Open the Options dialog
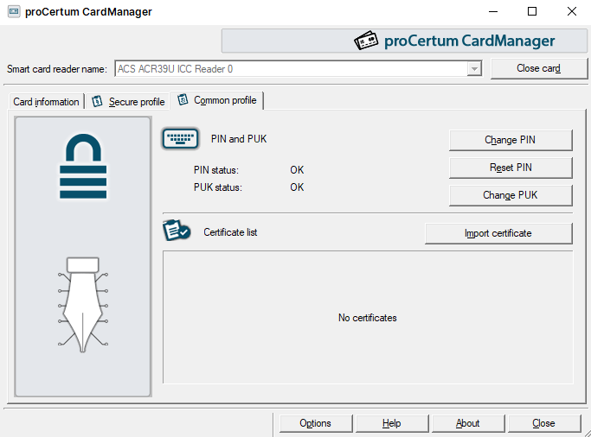The width and height of the screenshot is (591, 437). (x=315, y=423)
